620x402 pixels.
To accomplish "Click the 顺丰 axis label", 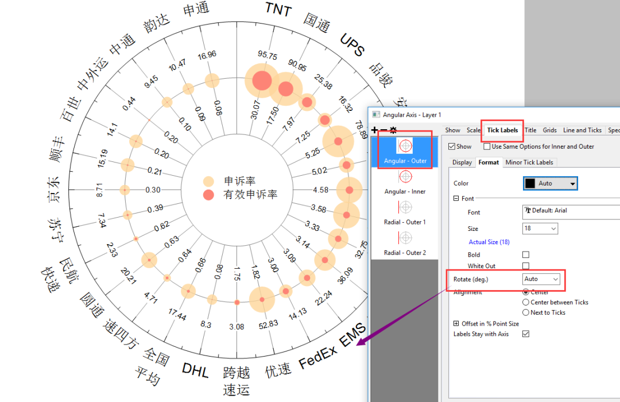I will 57,149.
